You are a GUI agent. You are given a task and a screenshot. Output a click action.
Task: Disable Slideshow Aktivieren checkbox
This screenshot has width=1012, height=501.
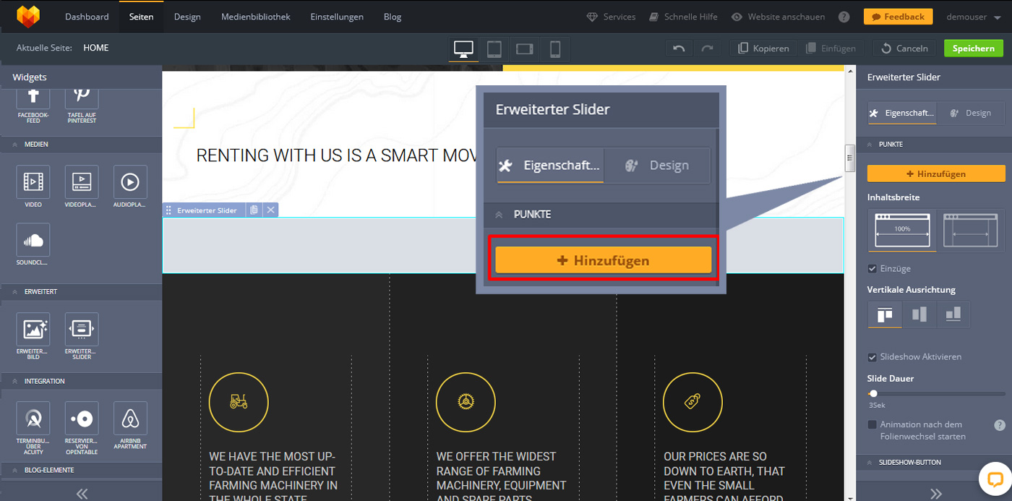tap(872, 357)
